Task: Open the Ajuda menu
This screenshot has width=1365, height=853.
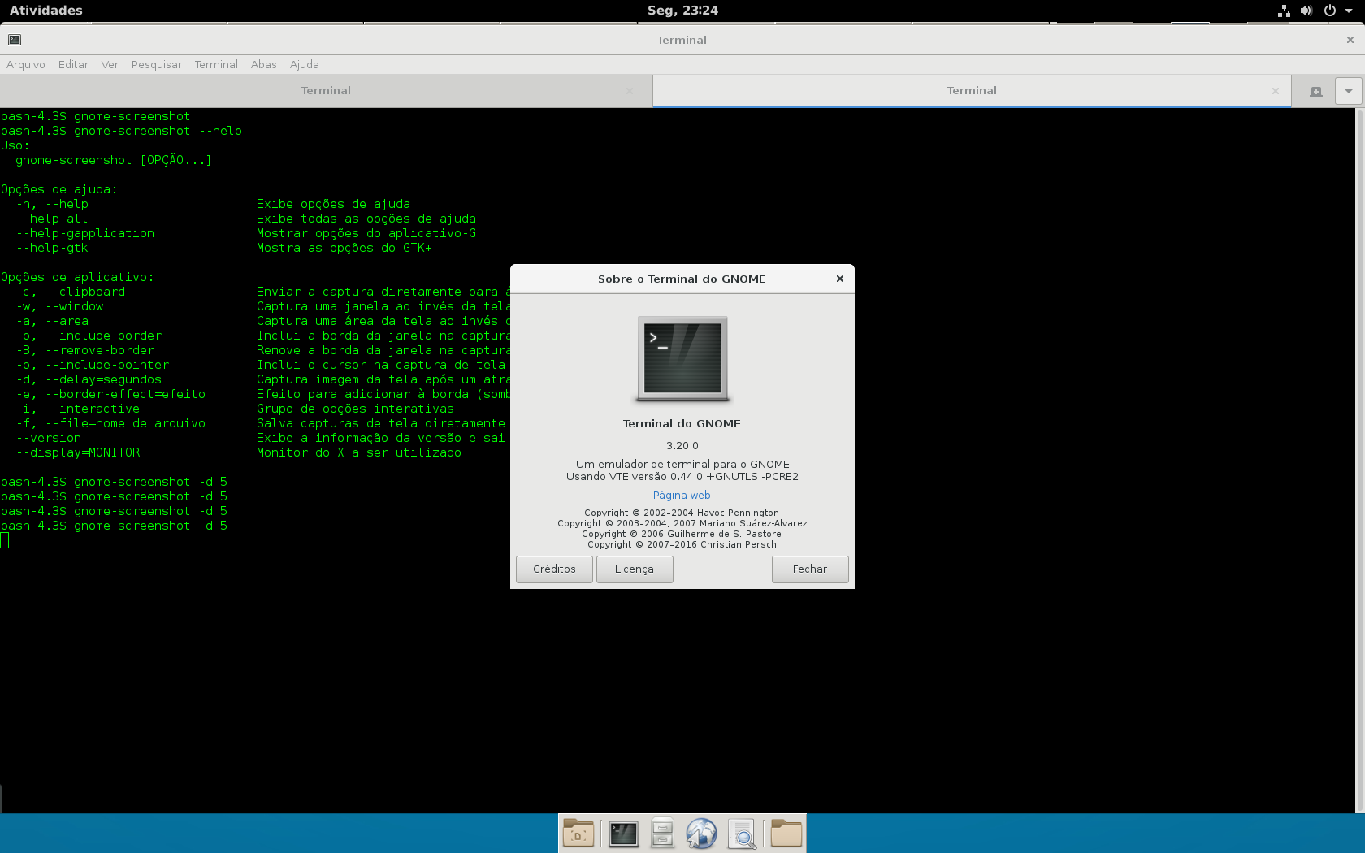Action: coord(305,64)
